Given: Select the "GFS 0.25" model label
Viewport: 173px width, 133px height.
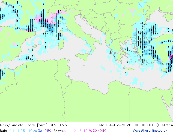Looking at the screenshot, I should [x=58, y=125].
